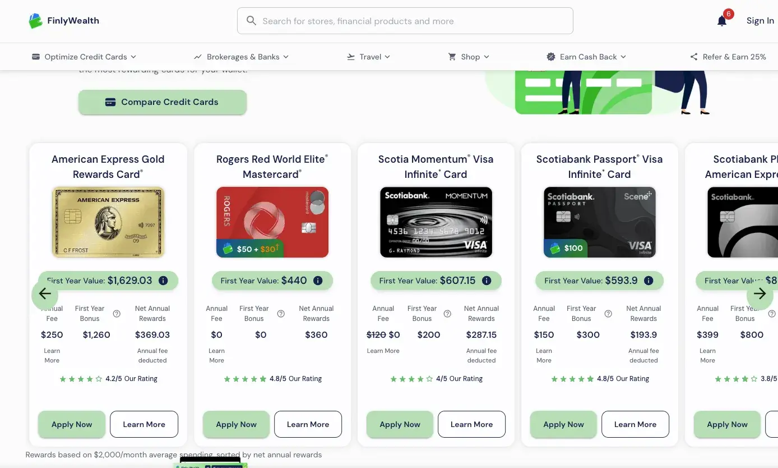Click the airplane icon beside Travel

(351, 57)
